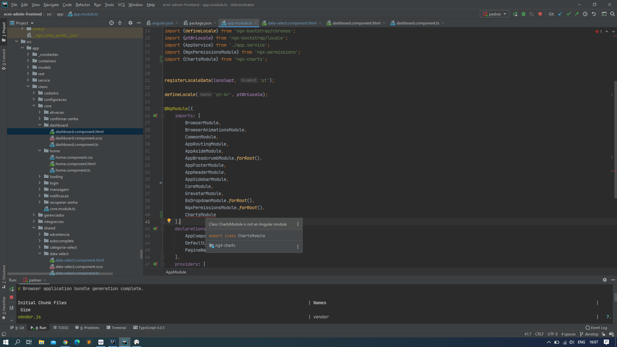Open the padrao run configuration dropdown
Image resolution: width=617 pixels, height=347 pixels.
tap(495, 14)
